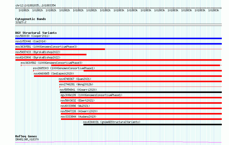This screenshot has width=229, height=145.
Task: Select the nsv5947226 red variant bar
Action: click(141, 114)
